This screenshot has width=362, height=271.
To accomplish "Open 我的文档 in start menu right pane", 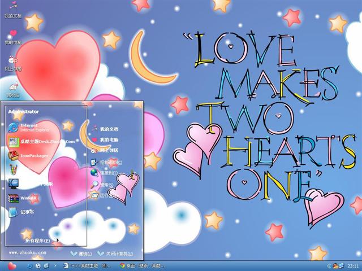I will pyautogui.click(x=105, y=129).
